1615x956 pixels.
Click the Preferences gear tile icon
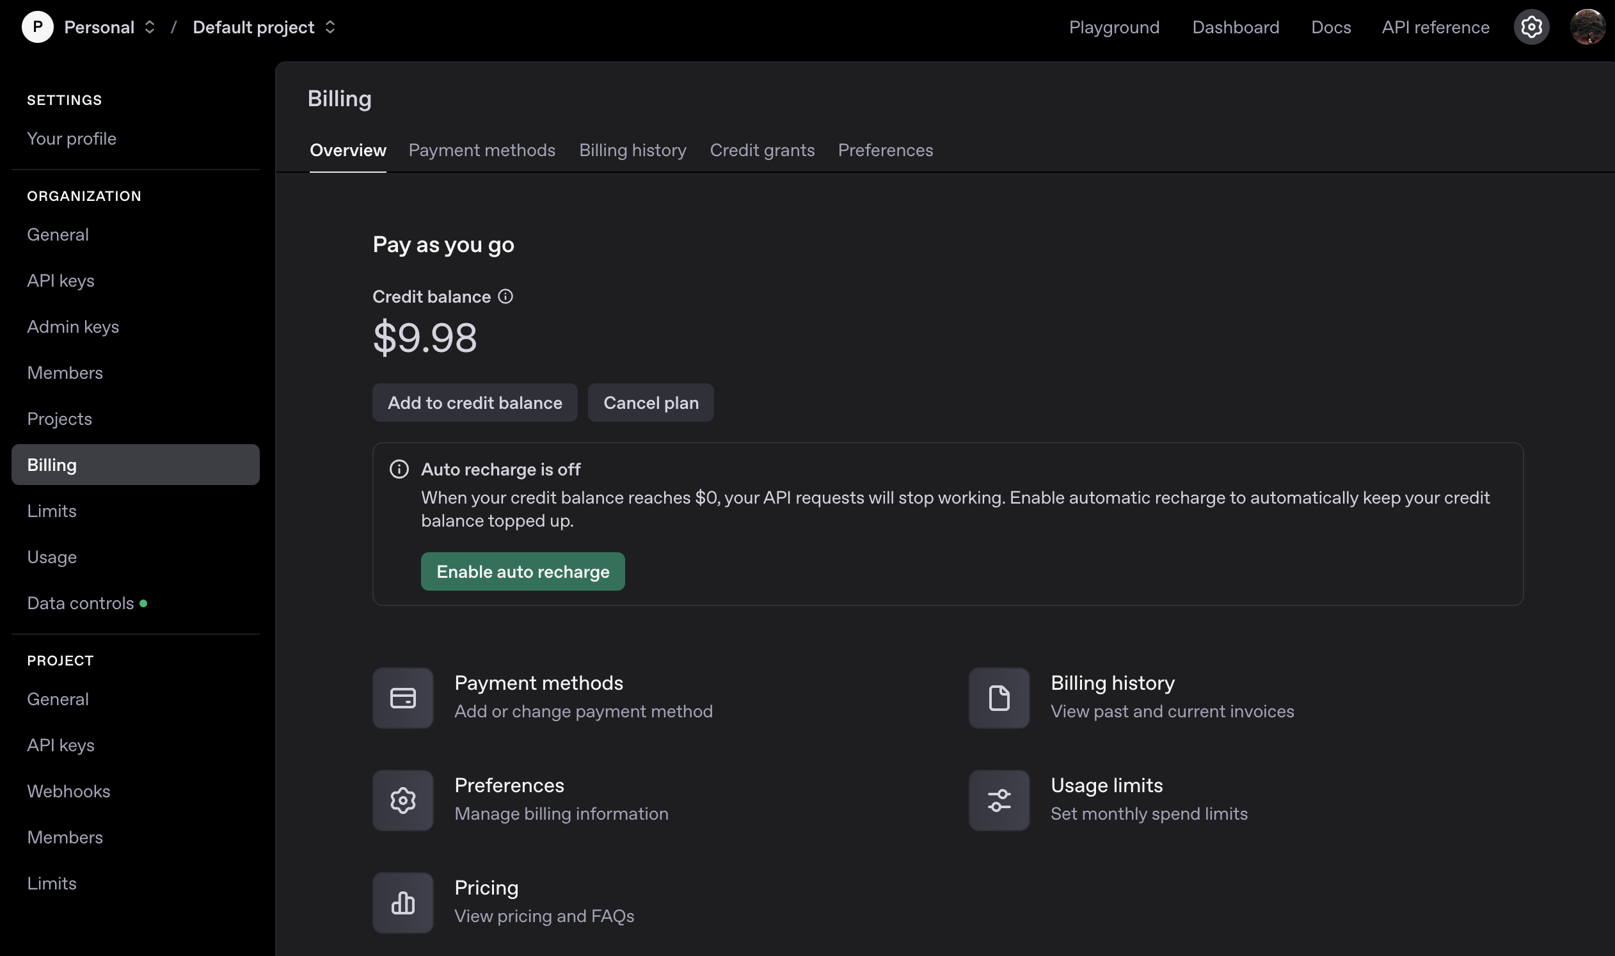coord(402,800)
